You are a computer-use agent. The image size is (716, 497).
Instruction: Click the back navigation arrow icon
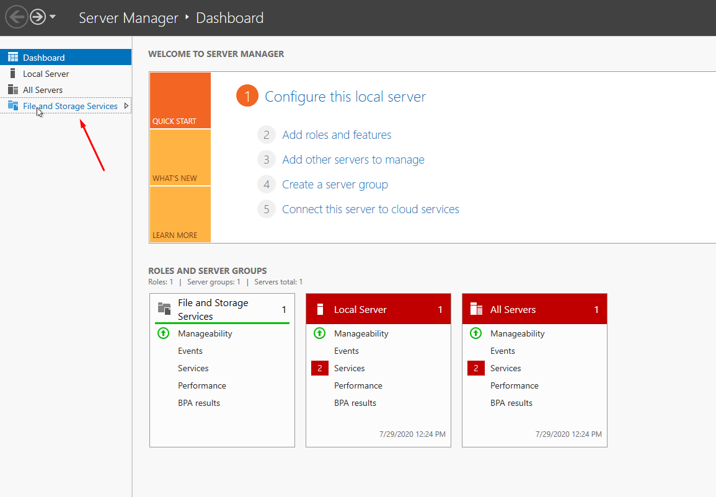pos(16,17)
